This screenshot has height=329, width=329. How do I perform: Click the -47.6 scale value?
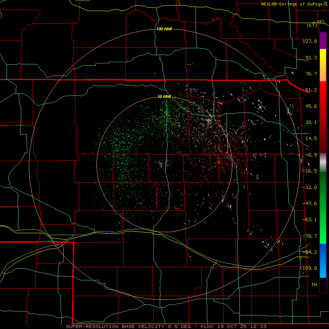(310, 204)
